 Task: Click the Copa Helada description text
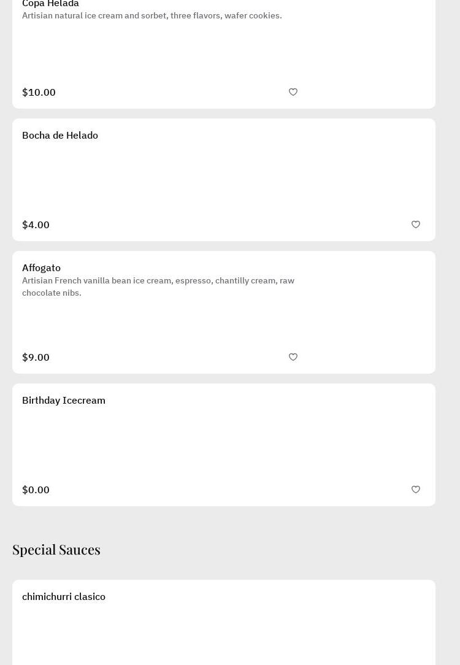click(152, 15)
